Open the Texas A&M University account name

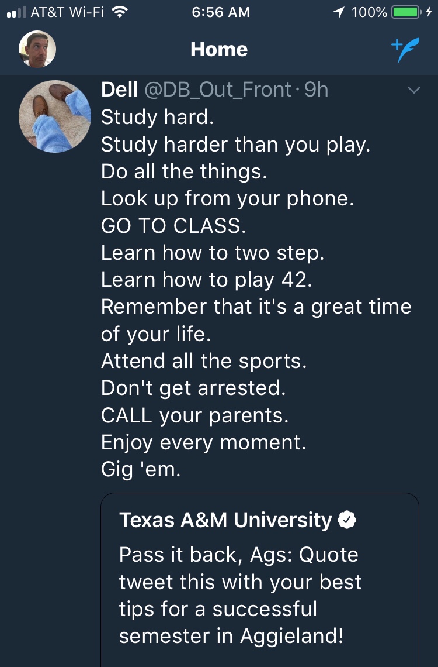click(x=225, y=520)
